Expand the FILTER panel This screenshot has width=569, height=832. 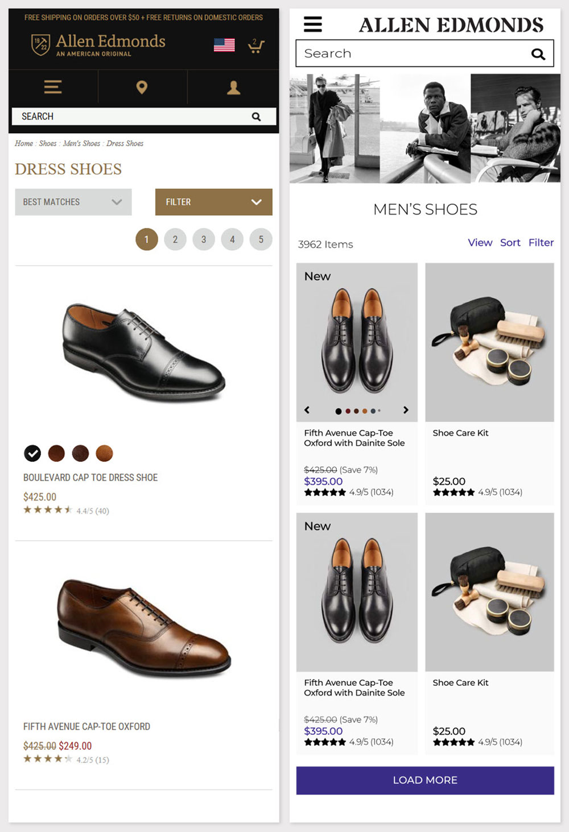[x=213, y=202]
